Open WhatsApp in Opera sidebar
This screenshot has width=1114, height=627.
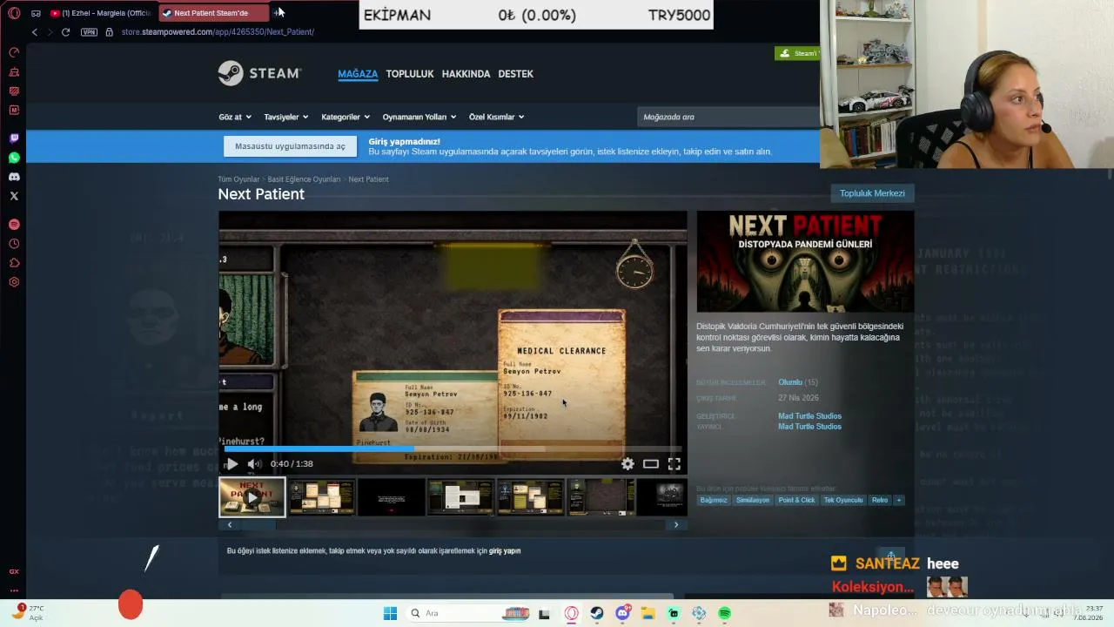click(x=14, y=158)
